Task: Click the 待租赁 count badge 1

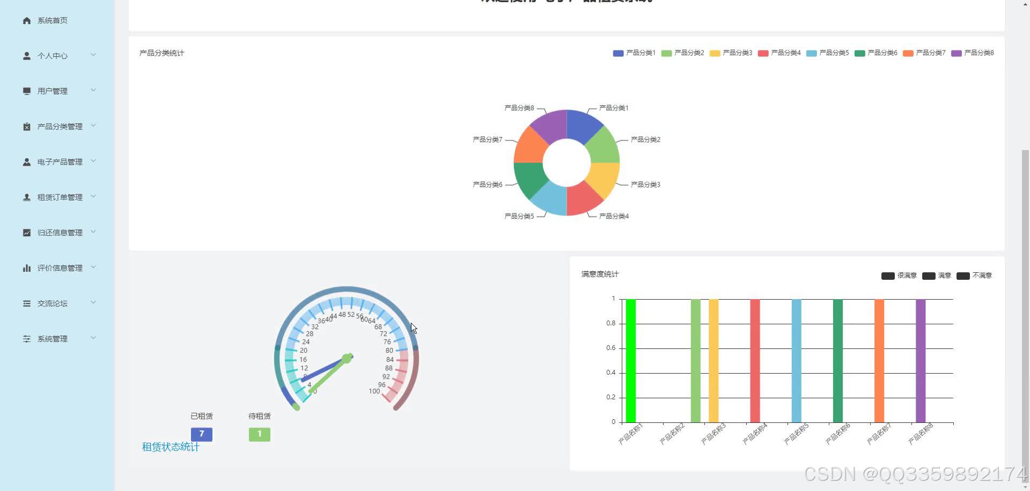Action: point(260,434)
